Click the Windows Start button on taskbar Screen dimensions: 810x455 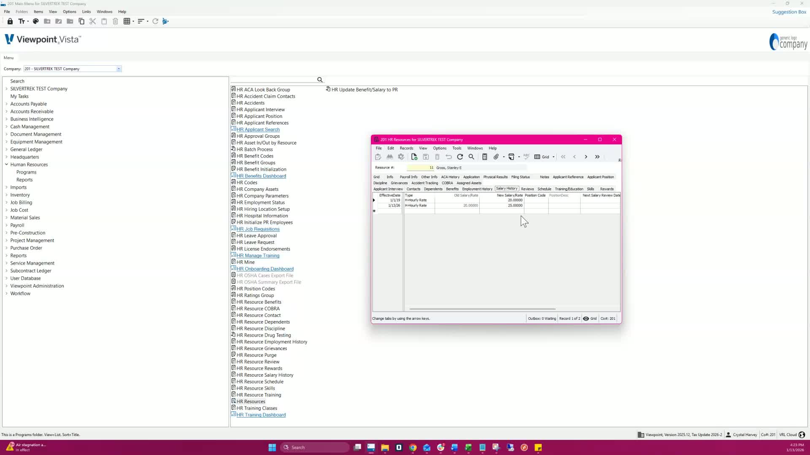tap(272, 447)
